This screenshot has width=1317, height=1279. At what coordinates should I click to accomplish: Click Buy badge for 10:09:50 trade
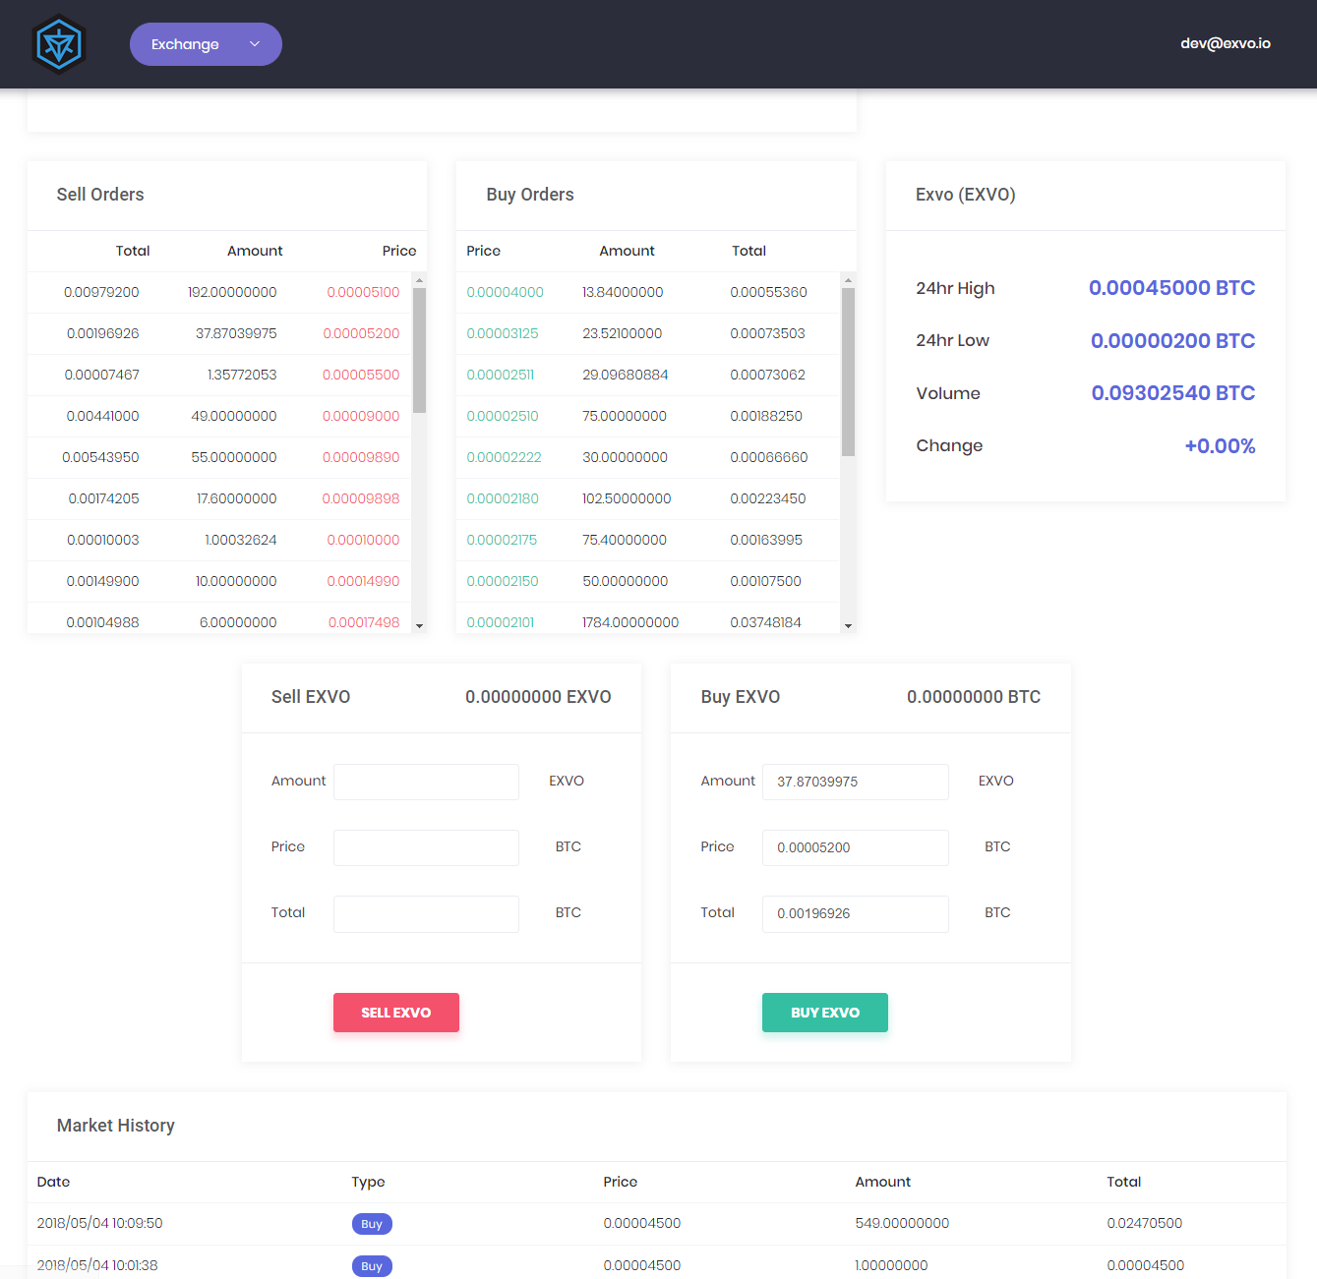coord(372,1224)
